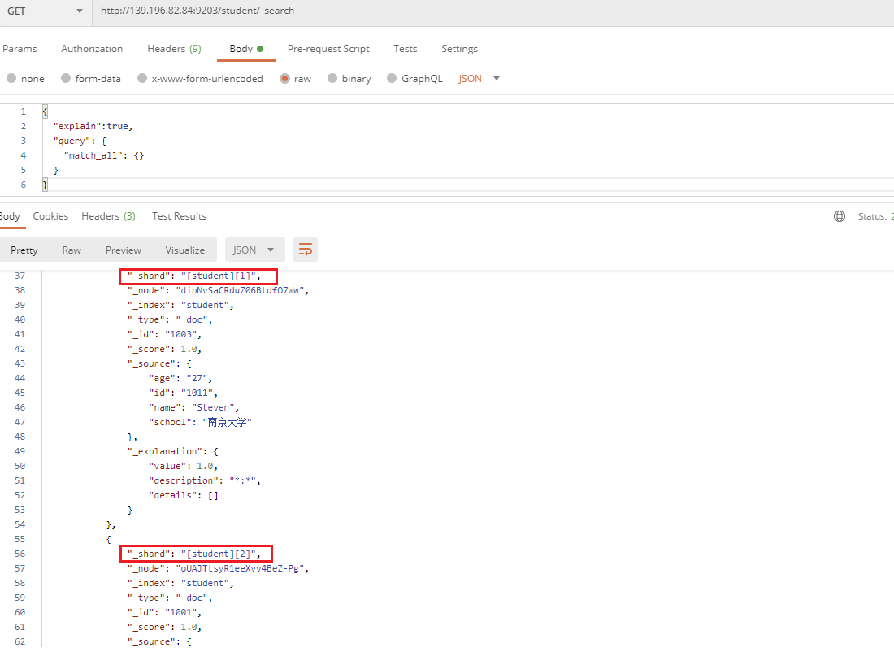Click the "_id": "1001" response line
This screenshot has width=894, height=652.
point(164,612)
